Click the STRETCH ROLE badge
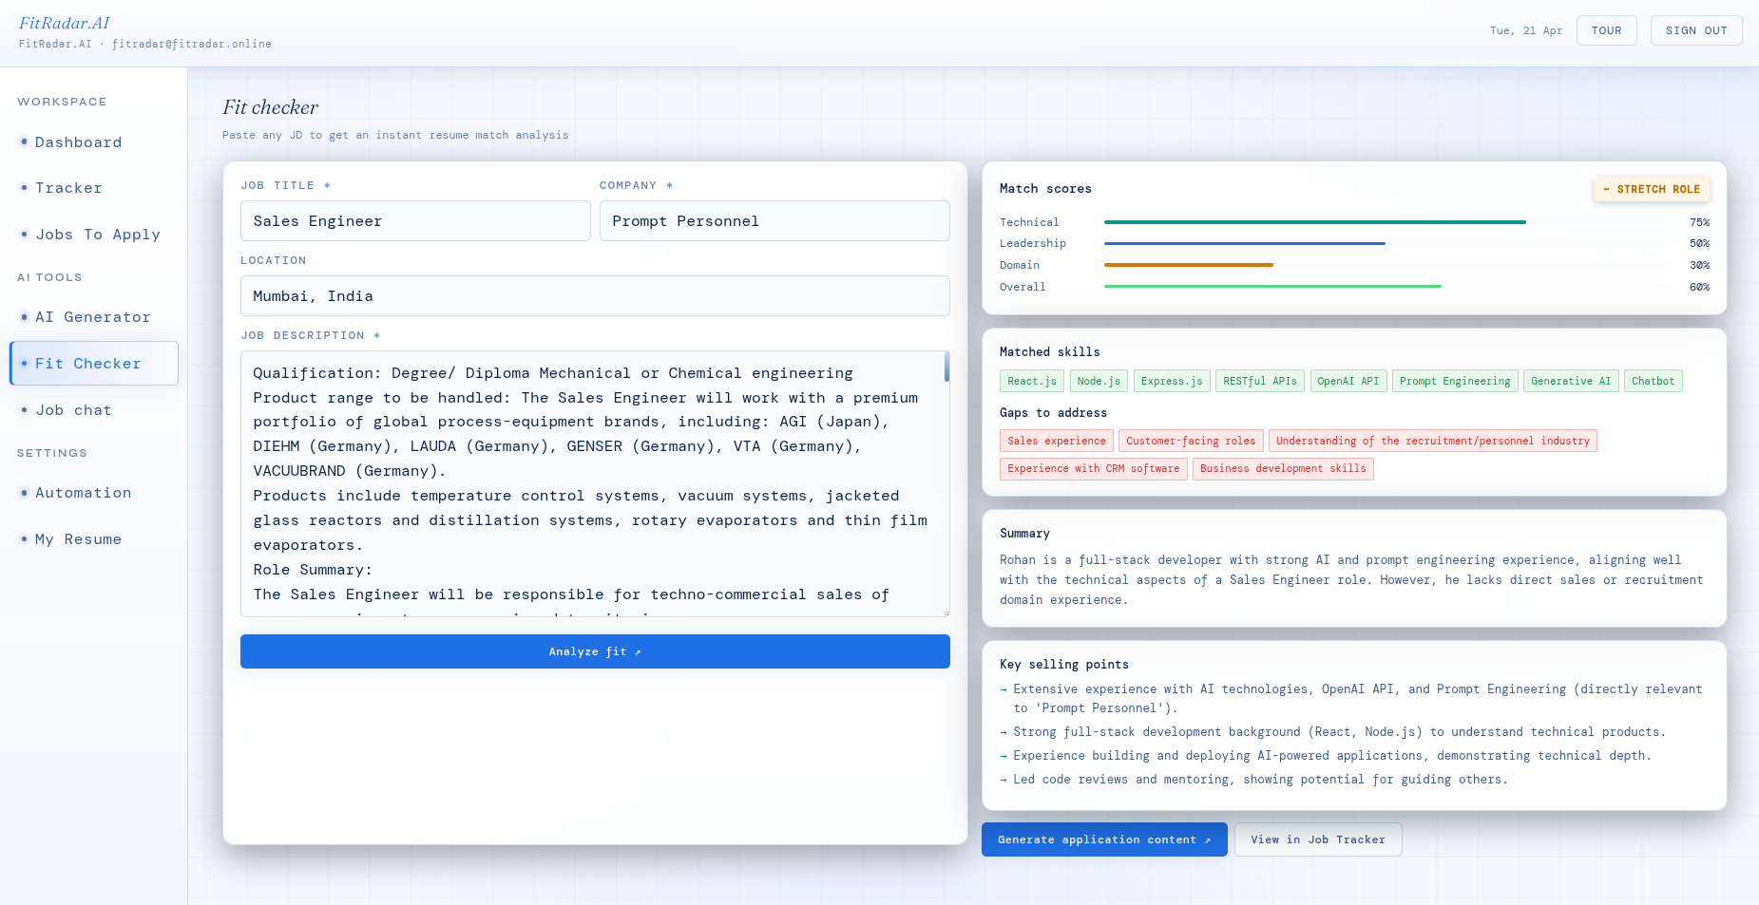Image resolution: width=1759 pixels, height=905 pixels. pyautogui.click(x=1652, y=189)
